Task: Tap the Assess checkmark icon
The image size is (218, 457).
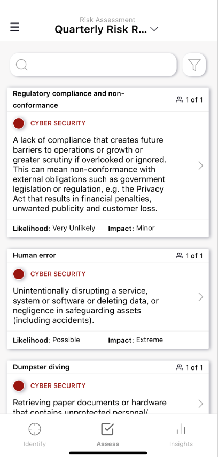Action: pos(108,429)
